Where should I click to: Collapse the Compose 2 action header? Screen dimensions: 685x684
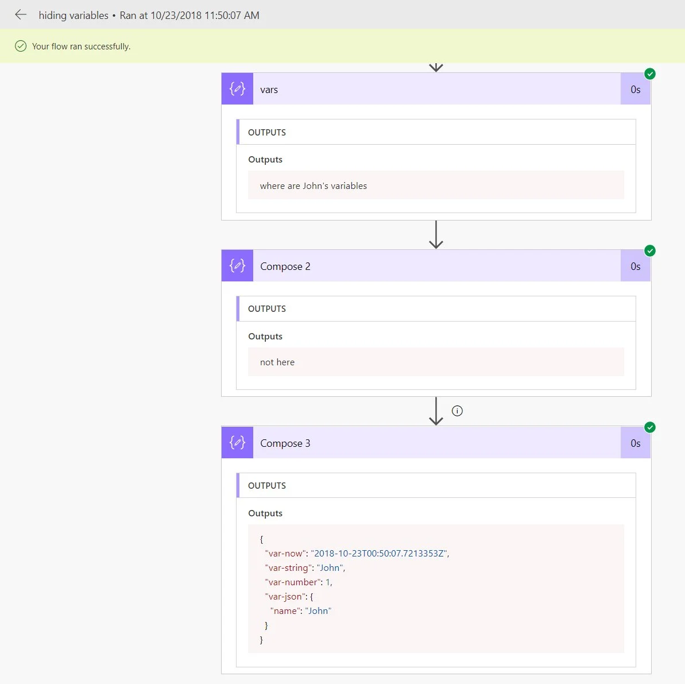pos(436,266)
